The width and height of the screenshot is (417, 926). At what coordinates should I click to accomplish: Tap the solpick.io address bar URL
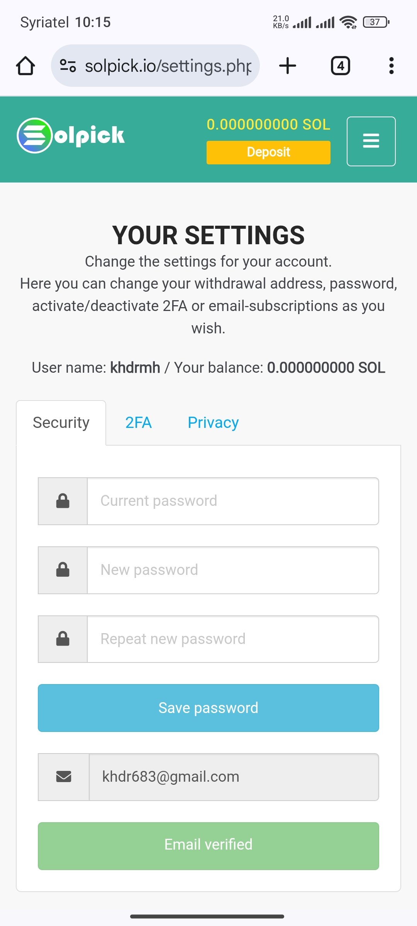click(x=168, y=66)
